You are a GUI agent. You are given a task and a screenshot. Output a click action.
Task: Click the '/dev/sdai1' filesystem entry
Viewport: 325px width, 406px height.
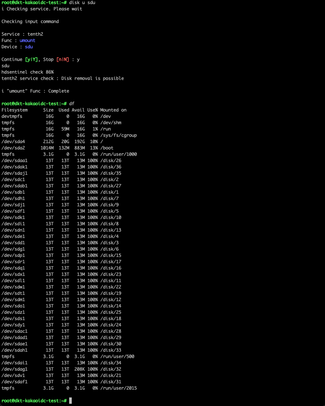click(x=15, y=363)
